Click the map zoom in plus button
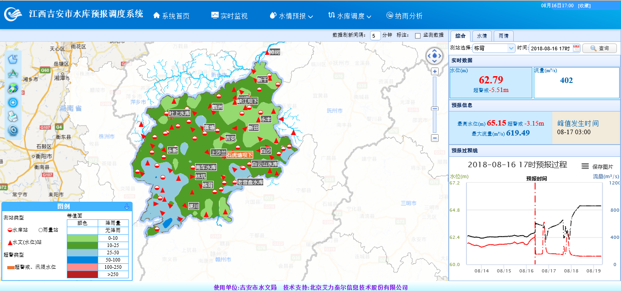The width and height of the screenshot is (621, 291). tap(435, 72)
